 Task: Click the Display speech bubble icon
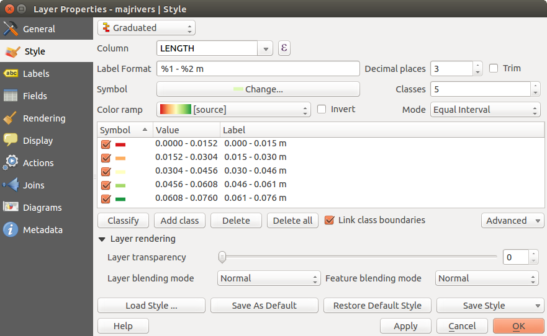[x=11, y=141]
